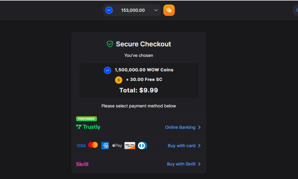The image size is (298, 179).
Task: Click the American Express logo
Action: pos(105,145)
